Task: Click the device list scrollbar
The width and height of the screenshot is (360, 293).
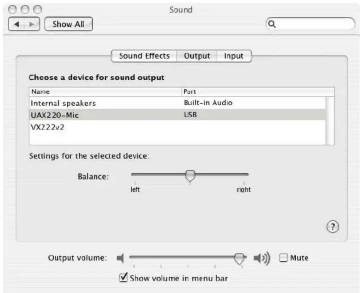Action: pyautogui.click(x=330, y=121)
